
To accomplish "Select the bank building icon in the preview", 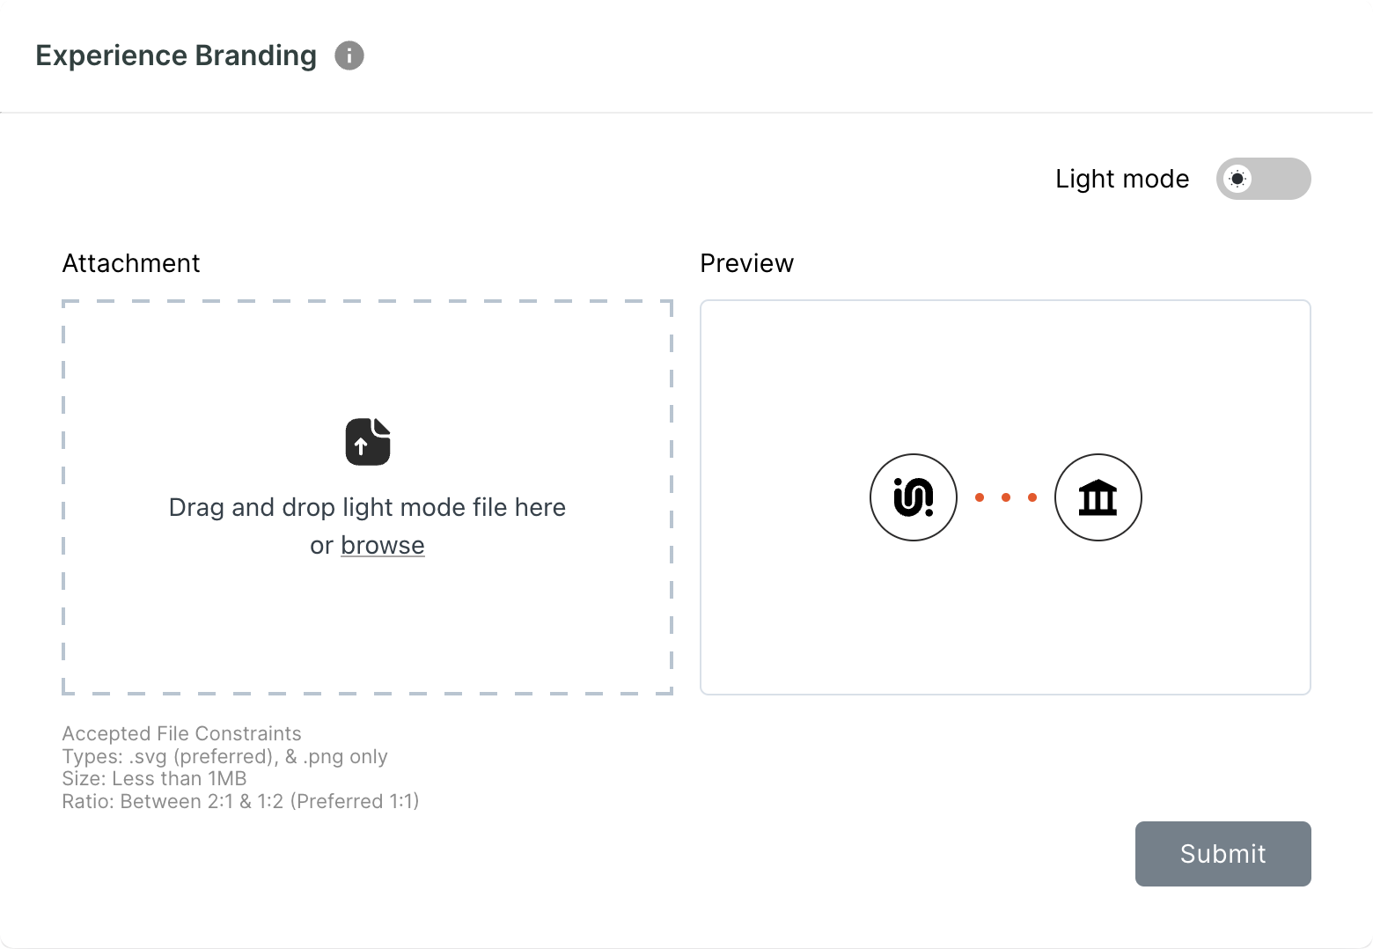I will point(1098,497).
